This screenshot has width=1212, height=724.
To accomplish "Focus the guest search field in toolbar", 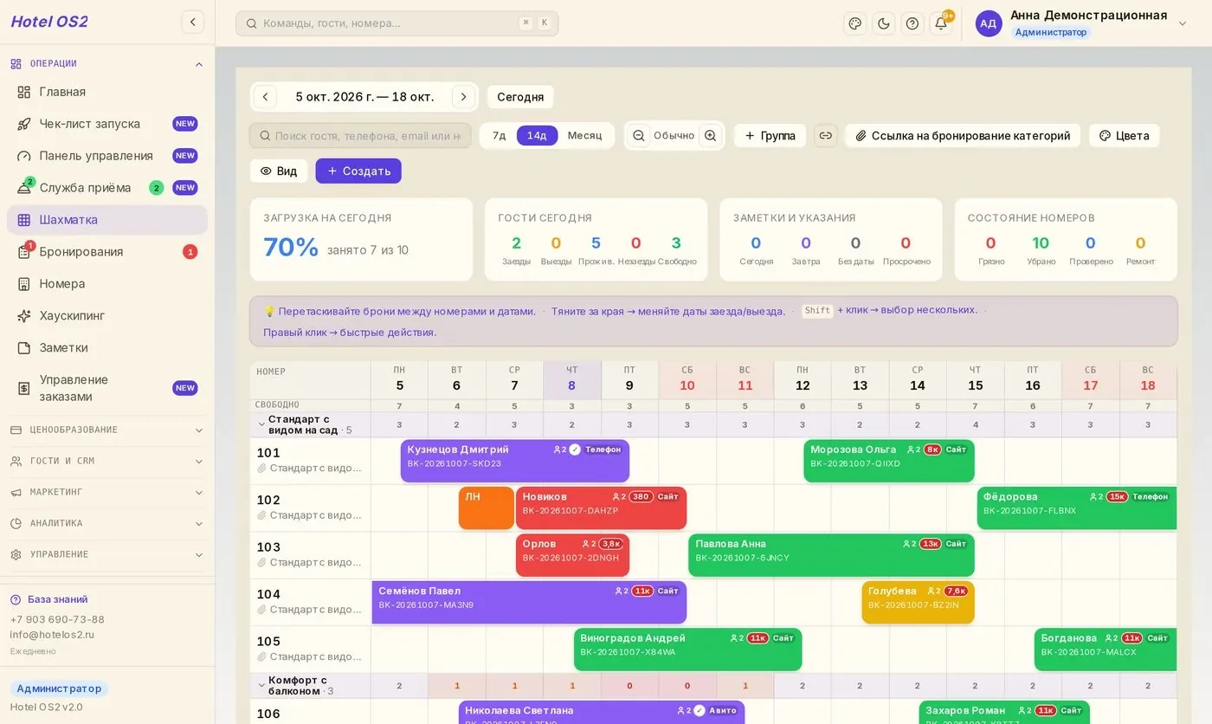I will [360, 136].
